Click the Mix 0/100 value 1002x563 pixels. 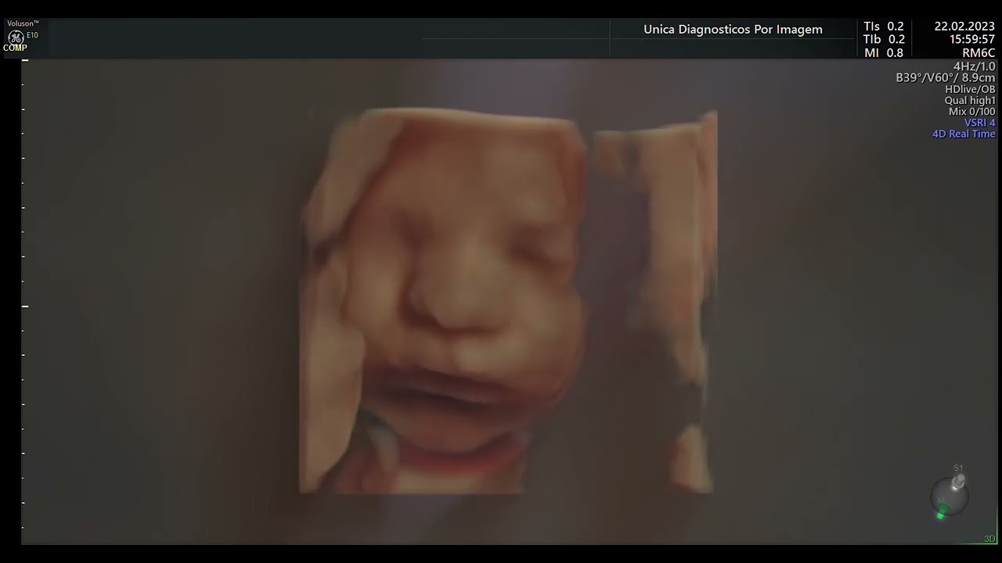[972, 112]
